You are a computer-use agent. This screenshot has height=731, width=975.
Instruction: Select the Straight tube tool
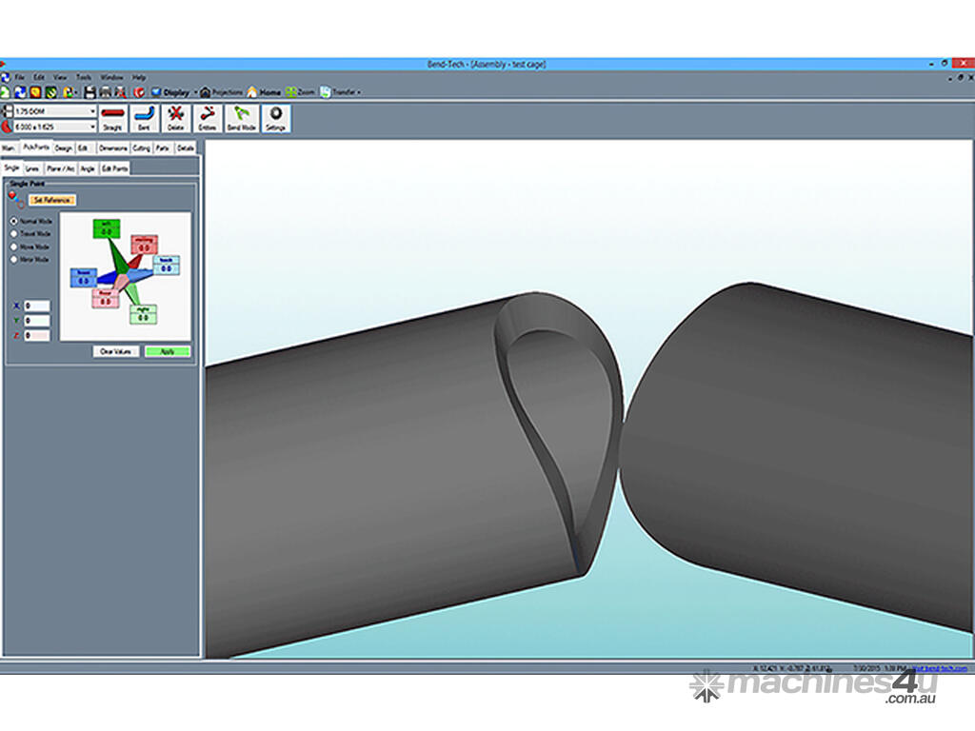(x=113, y=118)
